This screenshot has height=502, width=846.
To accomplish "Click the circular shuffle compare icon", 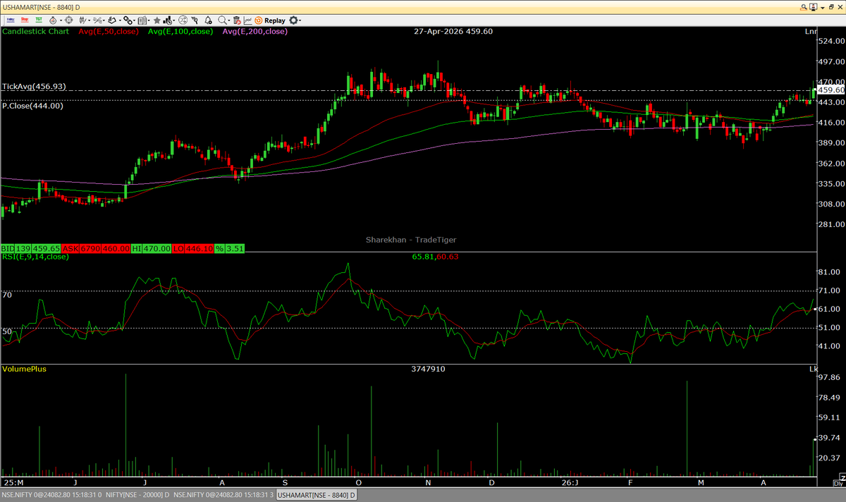I will [x=183, y=20].
